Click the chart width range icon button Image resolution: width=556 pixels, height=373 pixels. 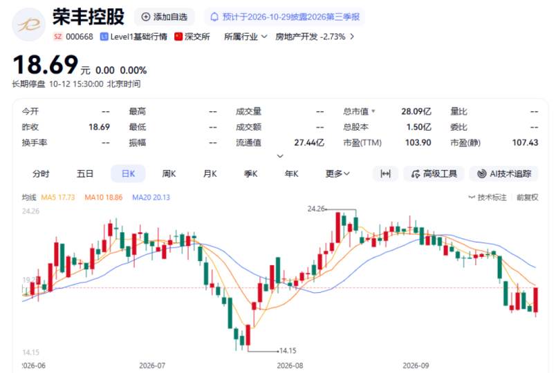[385, 173]
